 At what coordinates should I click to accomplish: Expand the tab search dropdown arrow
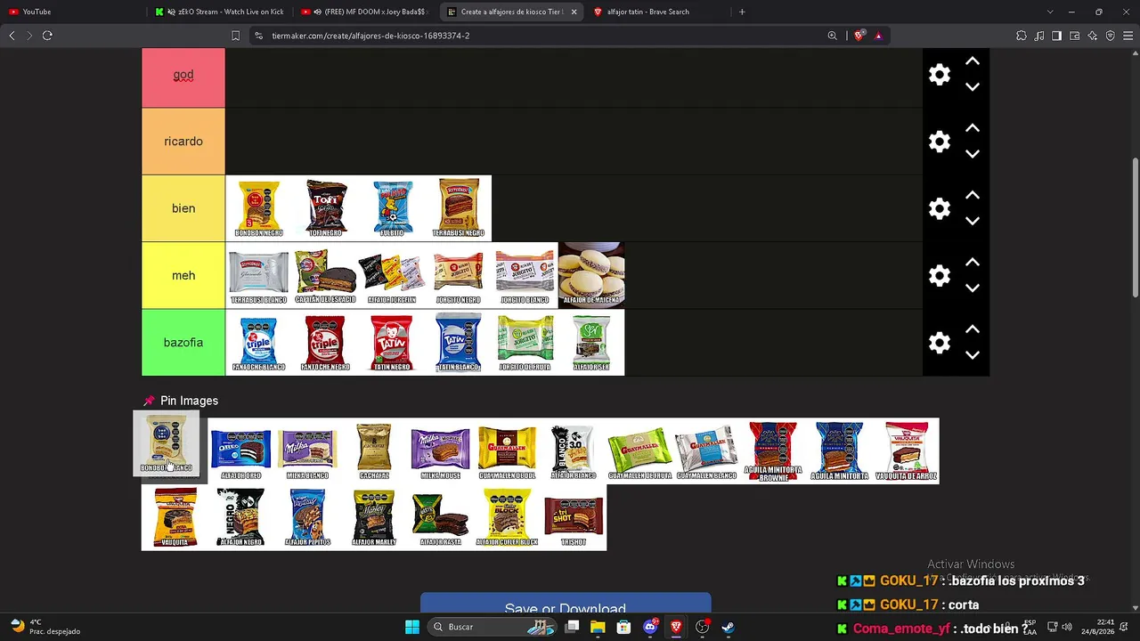coord(1050,12)
